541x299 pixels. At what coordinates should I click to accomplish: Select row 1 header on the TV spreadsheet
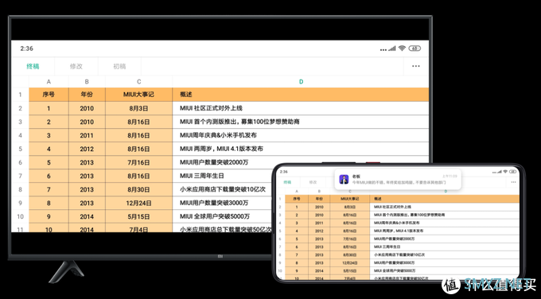21,95
